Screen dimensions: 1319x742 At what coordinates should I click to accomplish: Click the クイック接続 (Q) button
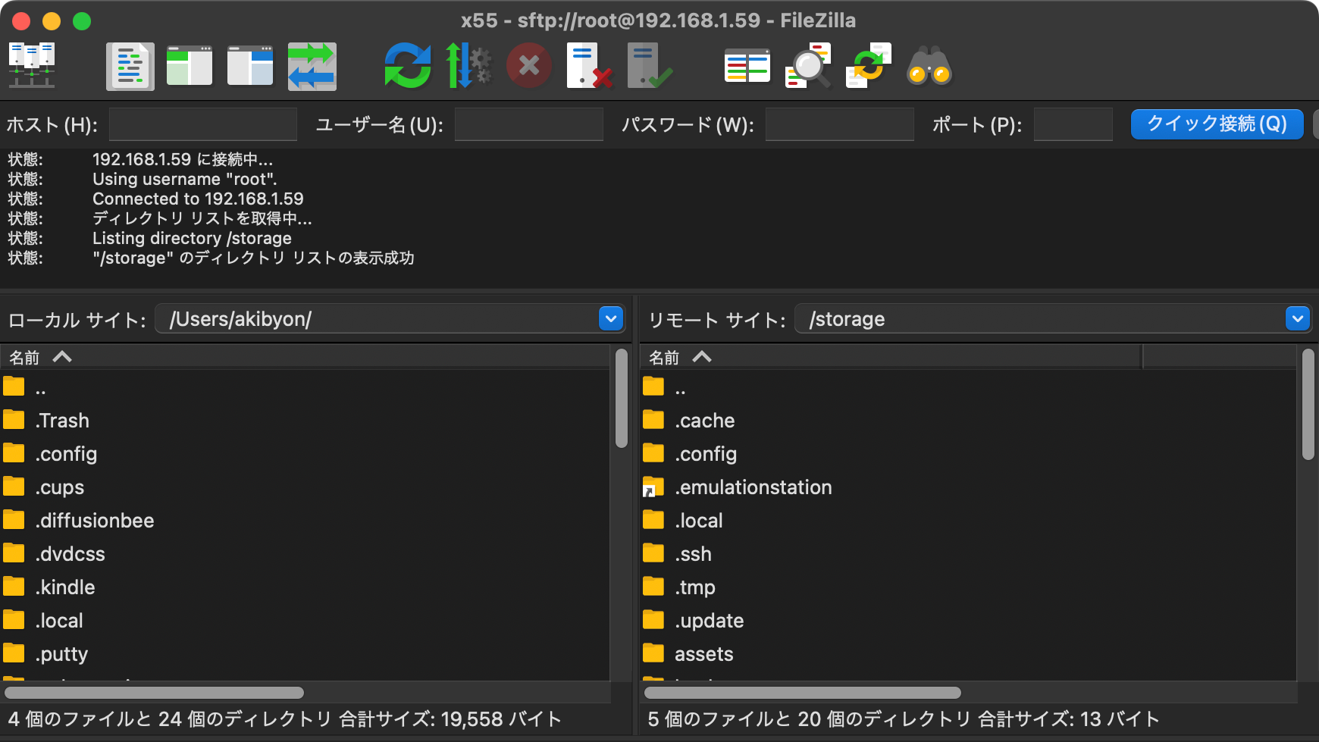[x=1216, y=124]
